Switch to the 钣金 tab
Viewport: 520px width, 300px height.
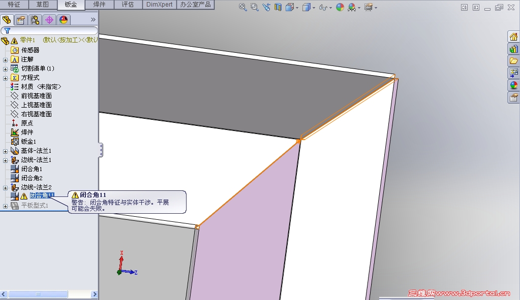71,4
